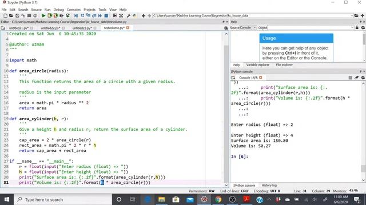Open the Run menu
The height and width of the screenshot is (205, 366).
pyautogui.click(x=47, y=10)
